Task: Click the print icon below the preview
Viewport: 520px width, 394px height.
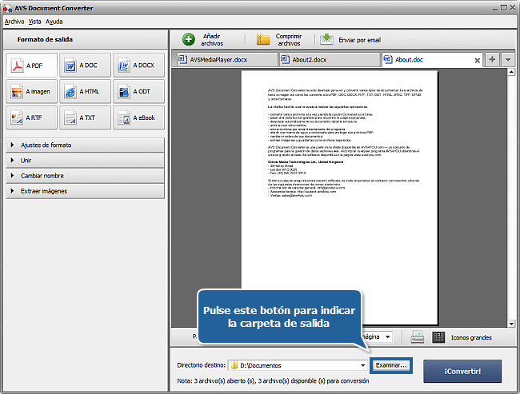Action: 417,337
